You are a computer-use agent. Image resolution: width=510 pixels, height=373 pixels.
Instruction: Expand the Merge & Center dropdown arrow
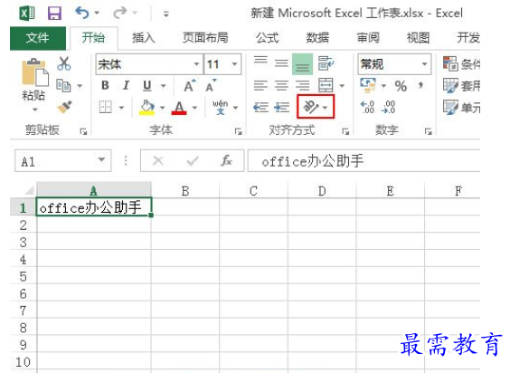342,86
